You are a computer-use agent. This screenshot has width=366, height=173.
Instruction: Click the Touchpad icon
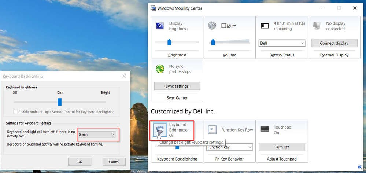point(265,128)
